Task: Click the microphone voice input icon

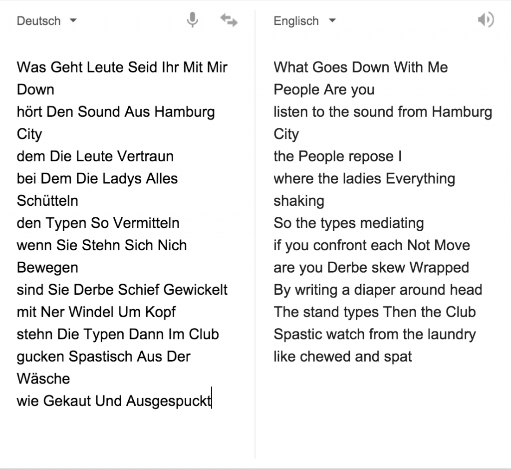Action: (x=192, y=20)
